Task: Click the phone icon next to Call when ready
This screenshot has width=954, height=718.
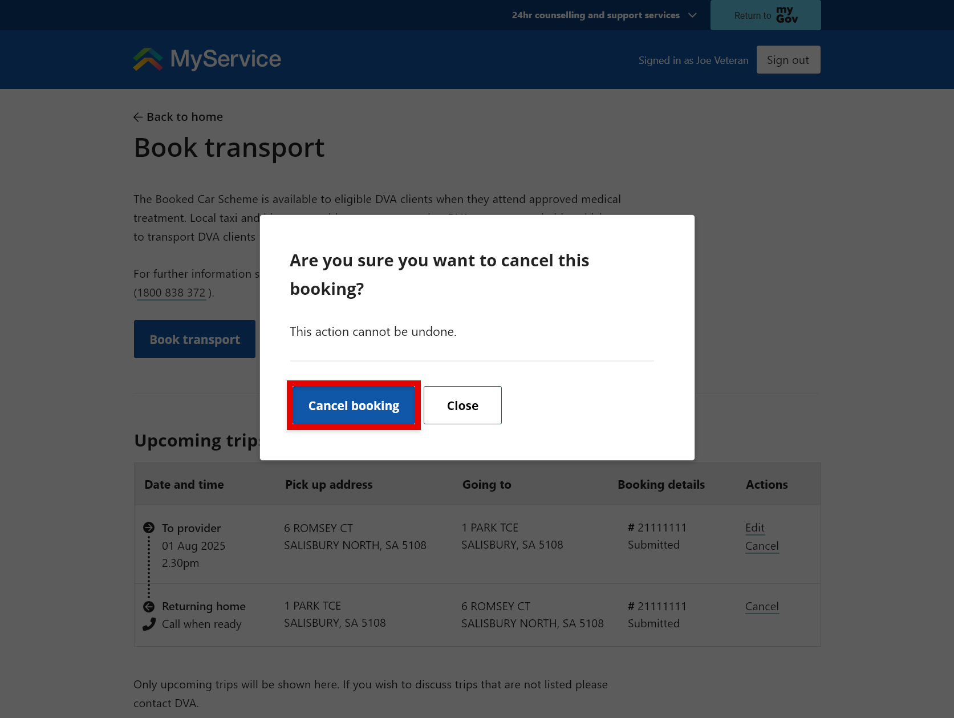Action: pos(148,624)
